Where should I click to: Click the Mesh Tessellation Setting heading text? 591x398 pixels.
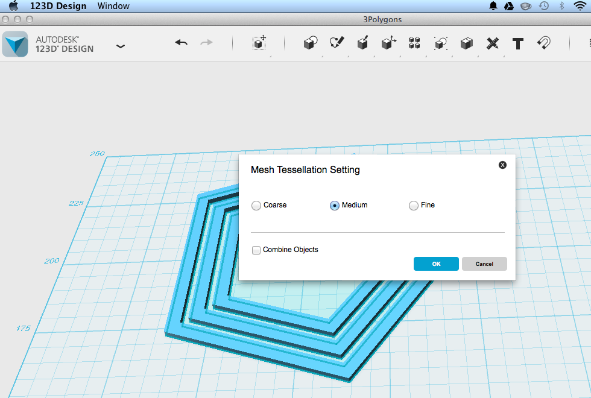305,170
